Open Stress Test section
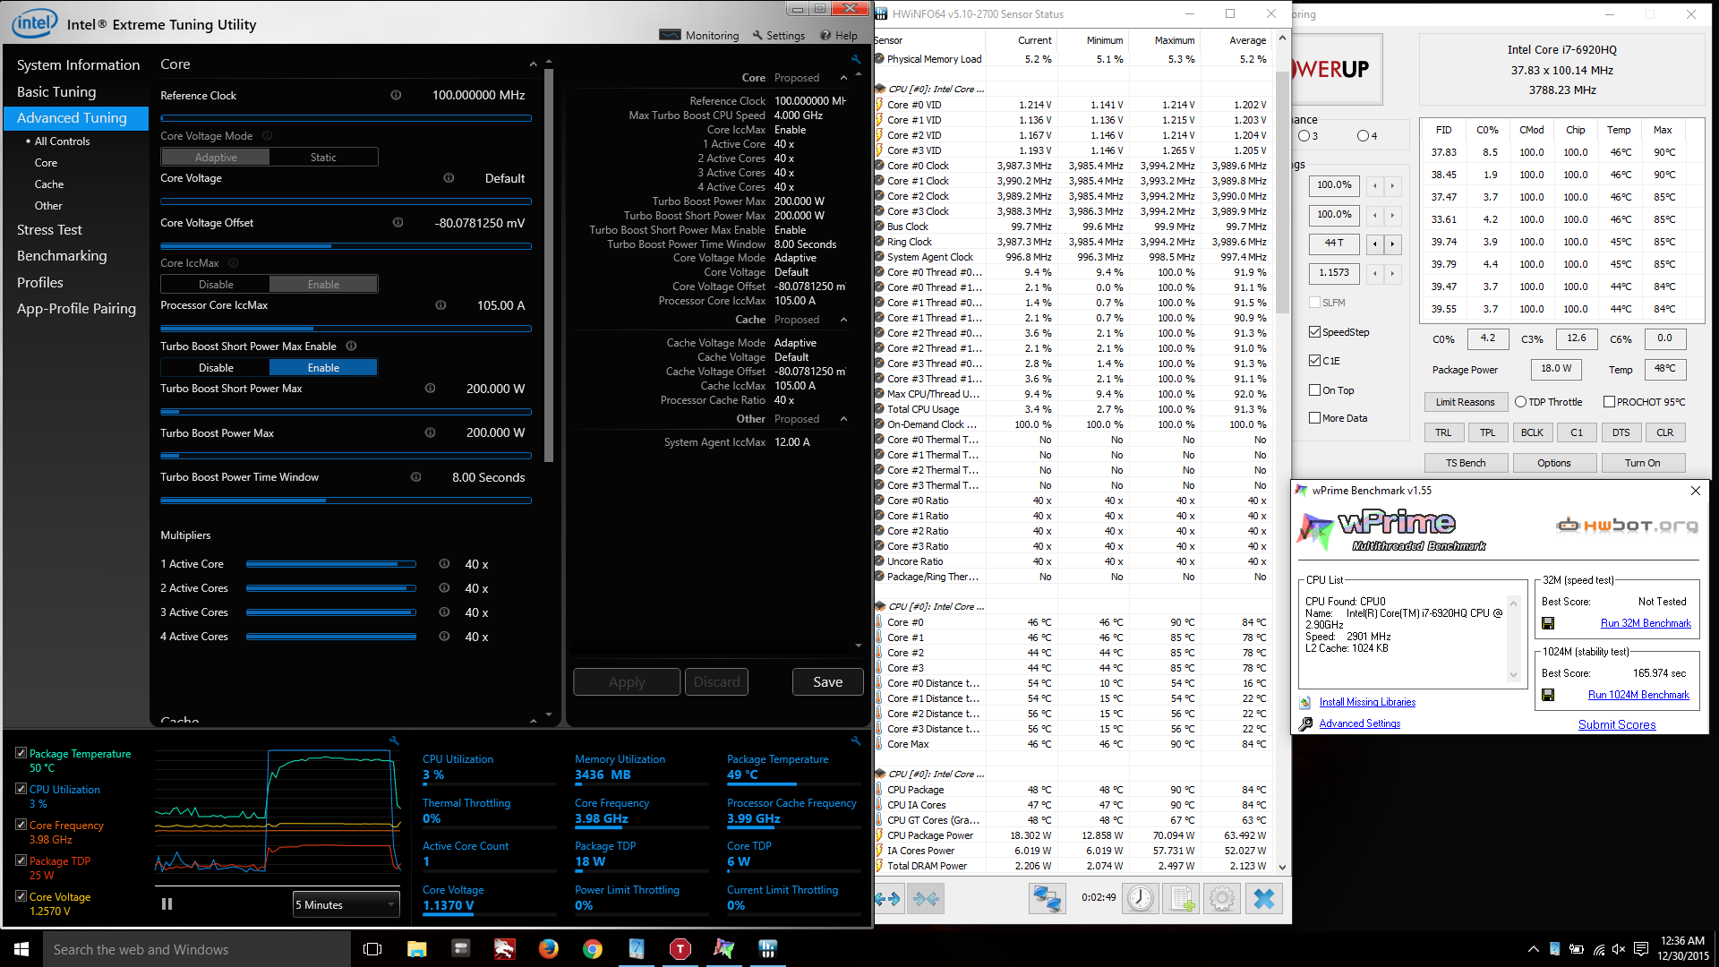This screenshot has height=967, width=1719. pyautogui.click(x=49, y=230)
